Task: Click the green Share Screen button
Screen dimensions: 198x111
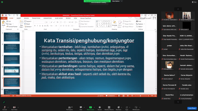Action: (90, 108)
